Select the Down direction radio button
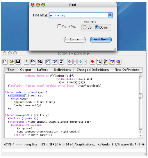148x158 pixels. pyautogui.click(x=96, y=27)
